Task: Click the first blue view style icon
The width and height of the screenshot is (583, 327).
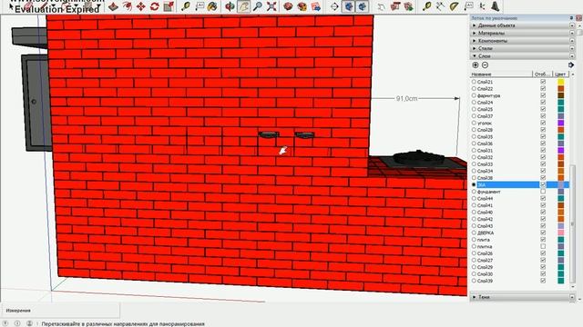Action: (348, 6)
